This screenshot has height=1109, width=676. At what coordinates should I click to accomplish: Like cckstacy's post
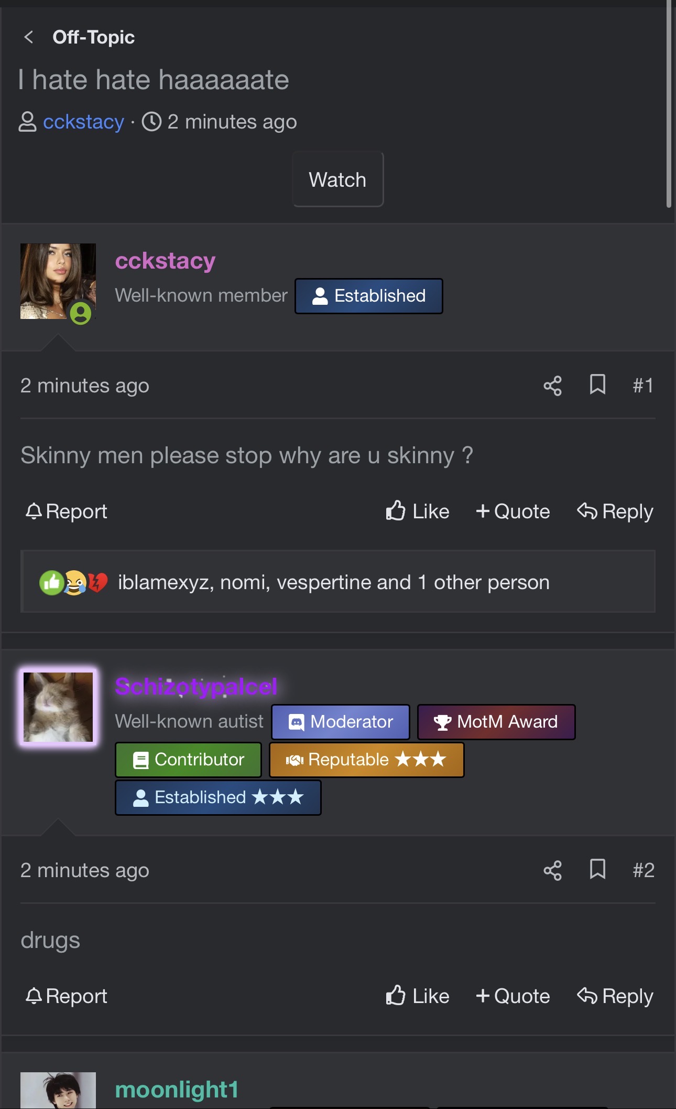418,511
